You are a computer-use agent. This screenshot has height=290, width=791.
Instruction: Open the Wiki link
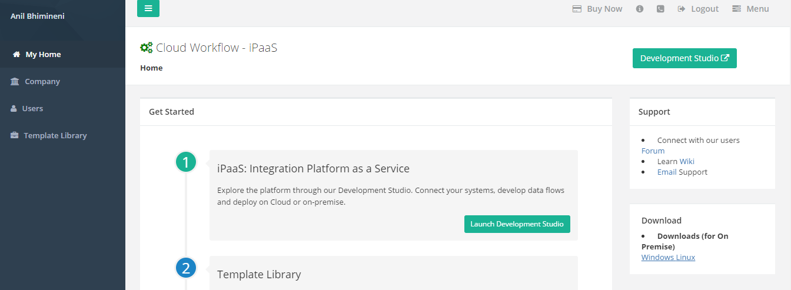pyautogui.click(x=687, y=161)
